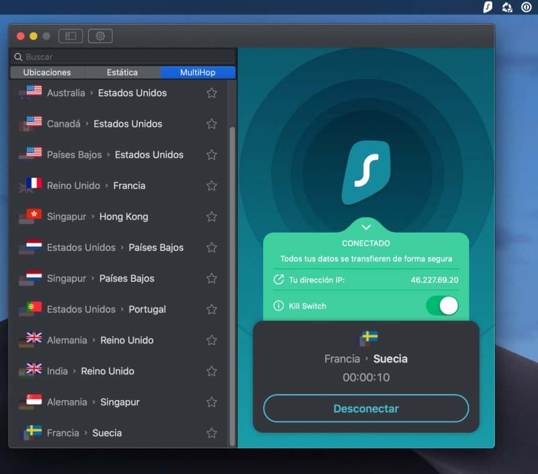This screenshot has height=474, width=538.
Task: Click the search magnifier icon
Action: [x=18, y=57]
